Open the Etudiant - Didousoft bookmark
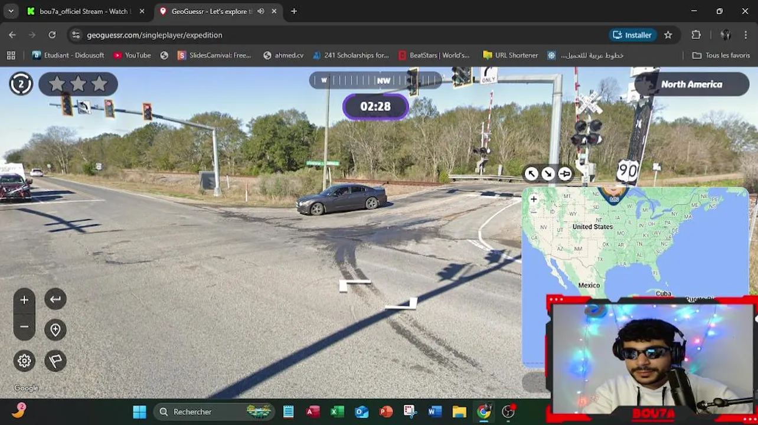This screenshot has width=758, height=425. pyautogui.click(x=68, y=55)
